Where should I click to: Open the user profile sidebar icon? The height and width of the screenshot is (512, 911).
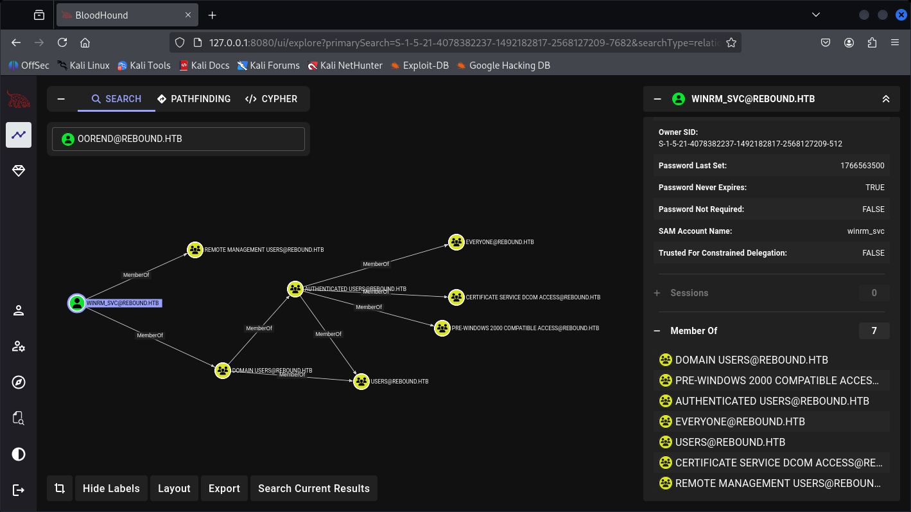pyautogui.click(x=19, y=311)
